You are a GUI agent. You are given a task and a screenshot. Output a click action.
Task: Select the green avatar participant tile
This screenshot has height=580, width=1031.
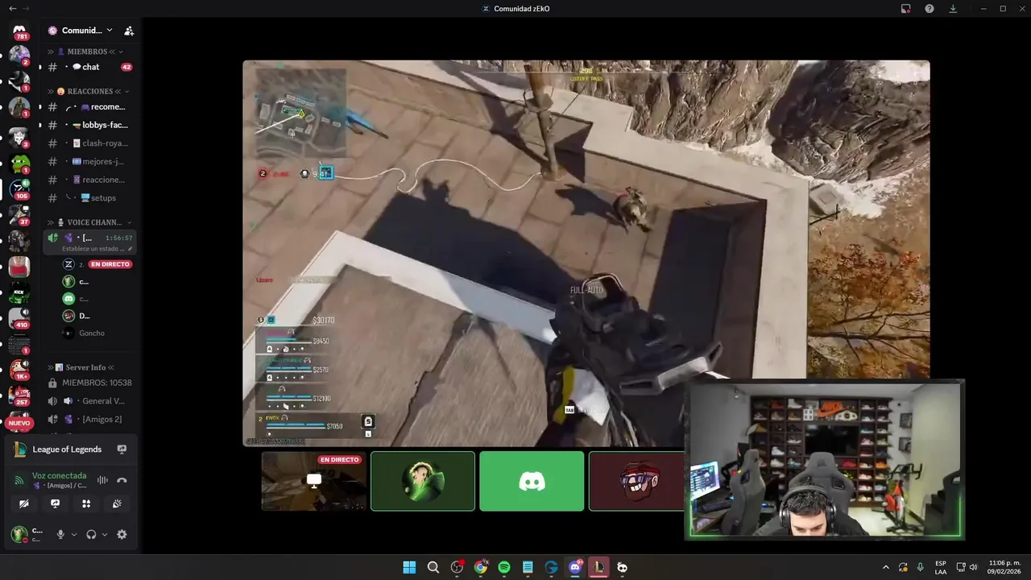[x=423, y=481]
